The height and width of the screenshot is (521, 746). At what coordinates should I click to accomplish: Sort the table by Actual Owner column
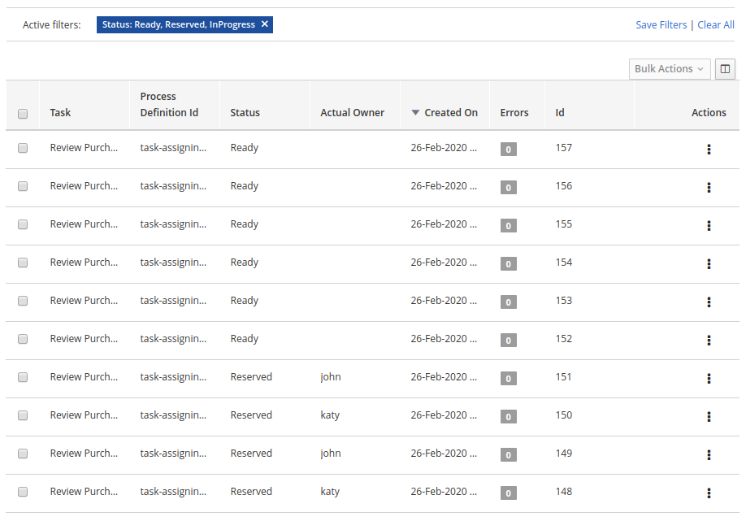(x=352, y=113)
